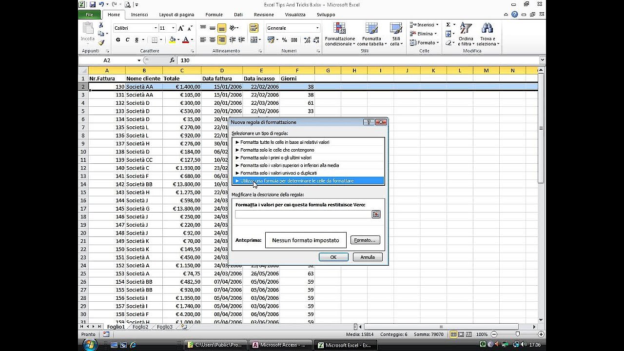Click the percent style icon
This screenshot has width=624, height=351.
coord(285,40)
